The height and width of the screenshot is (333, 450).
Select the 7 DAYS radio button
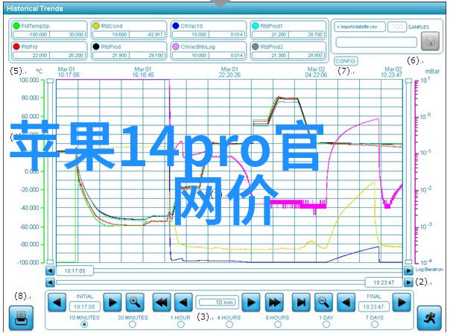click(375, 324)
